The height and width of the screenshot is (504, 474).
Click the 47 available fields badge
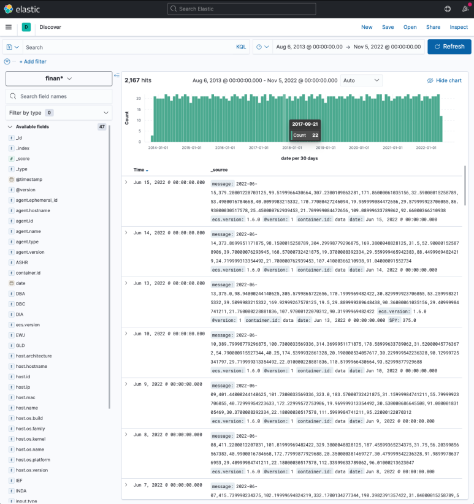[102, 127]
